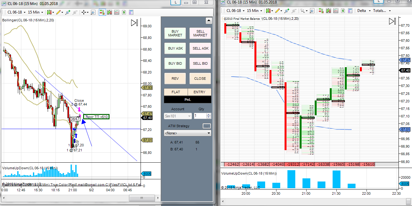This screenshot has height=206, width=412.
Task: Click Qty input field
Action: click(200, 116)
